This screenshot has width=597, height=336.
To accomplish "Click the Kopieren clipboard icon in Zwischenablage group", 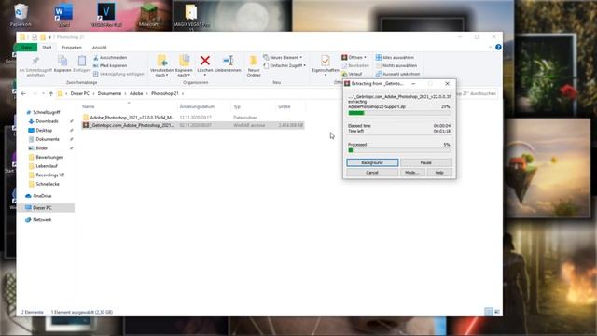I will (62, 61).
